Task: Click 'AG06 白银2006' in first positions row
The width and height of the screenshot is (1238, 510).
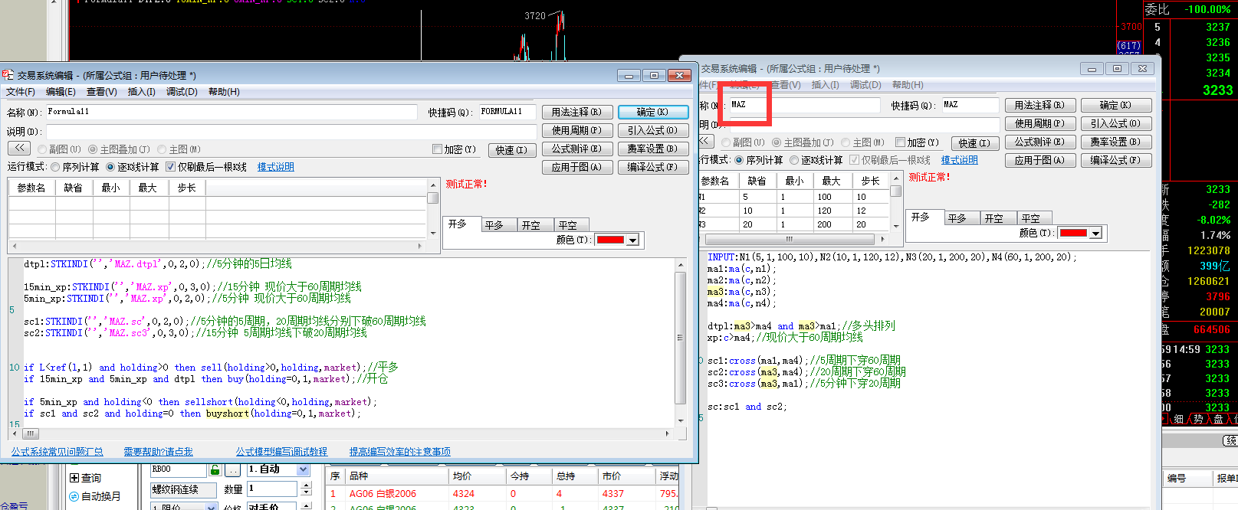Action: 383,494
